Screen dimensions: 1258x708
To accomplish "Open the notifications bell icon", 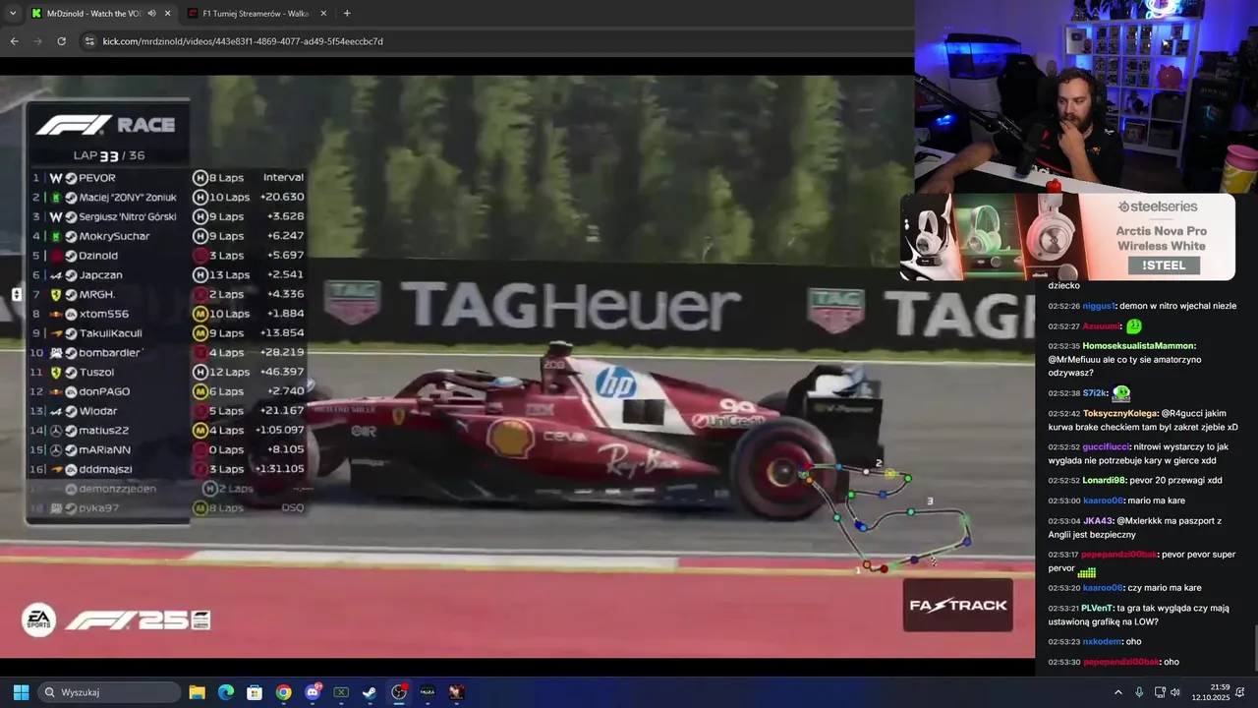I will tap(1241, 692).
